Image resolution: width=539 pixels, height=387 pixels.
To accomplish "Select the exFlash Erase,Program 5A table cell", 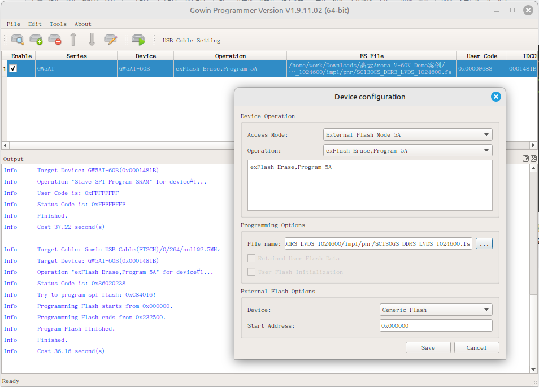I will [x=231, y=68].
